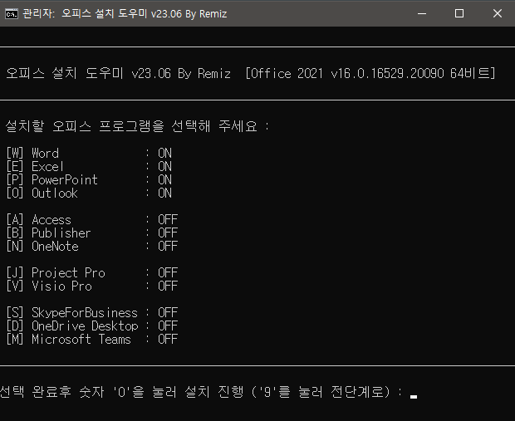515x421 pixels.
Task: Click the header text 'Office 2021 v16.0.16529.20090 64비트'
Action: click(370, 73)
